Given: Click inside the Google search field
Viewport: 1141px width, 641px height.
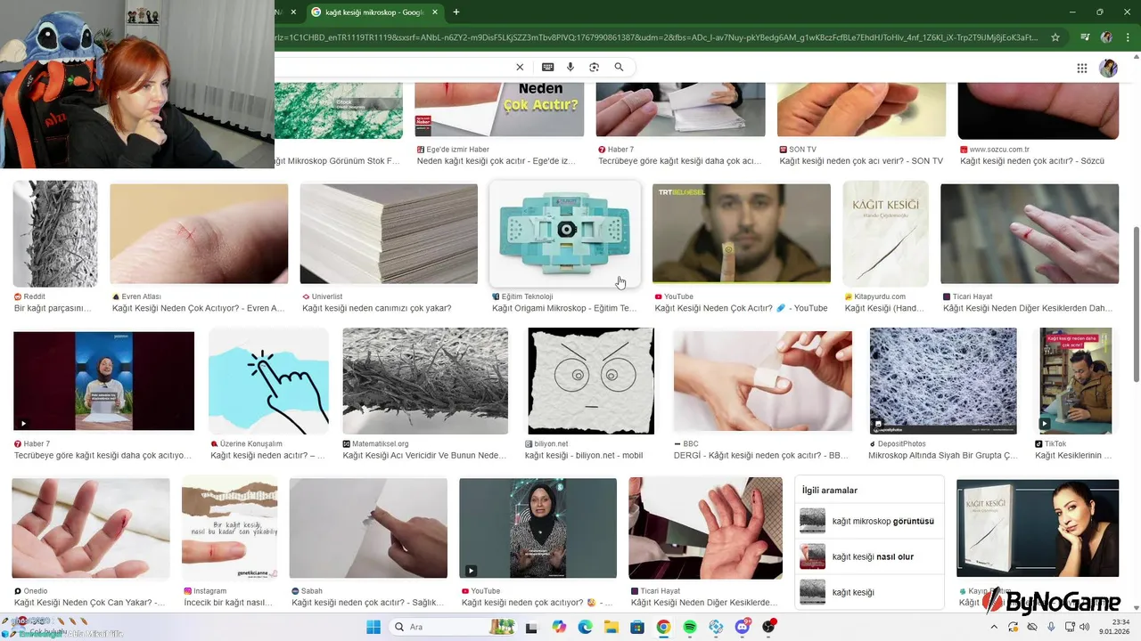Looking at the screenshot, I should [x=392, y=68].
